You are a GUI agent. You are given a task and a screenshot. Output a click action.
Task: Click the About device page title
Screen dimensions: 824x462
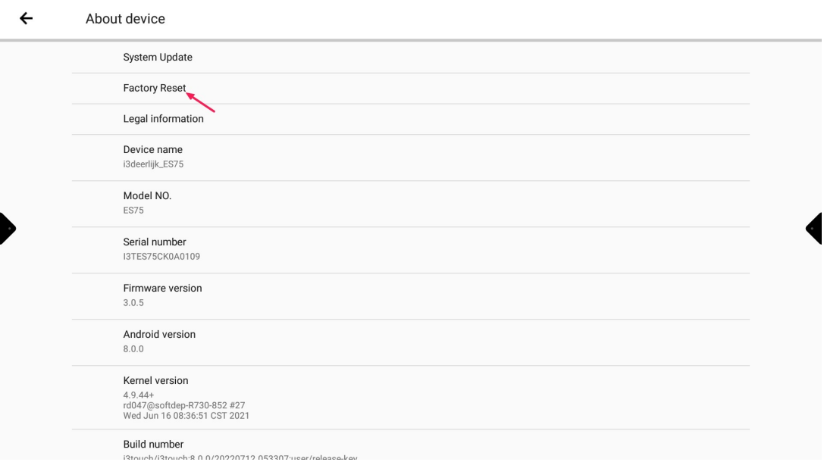[125, 18]
